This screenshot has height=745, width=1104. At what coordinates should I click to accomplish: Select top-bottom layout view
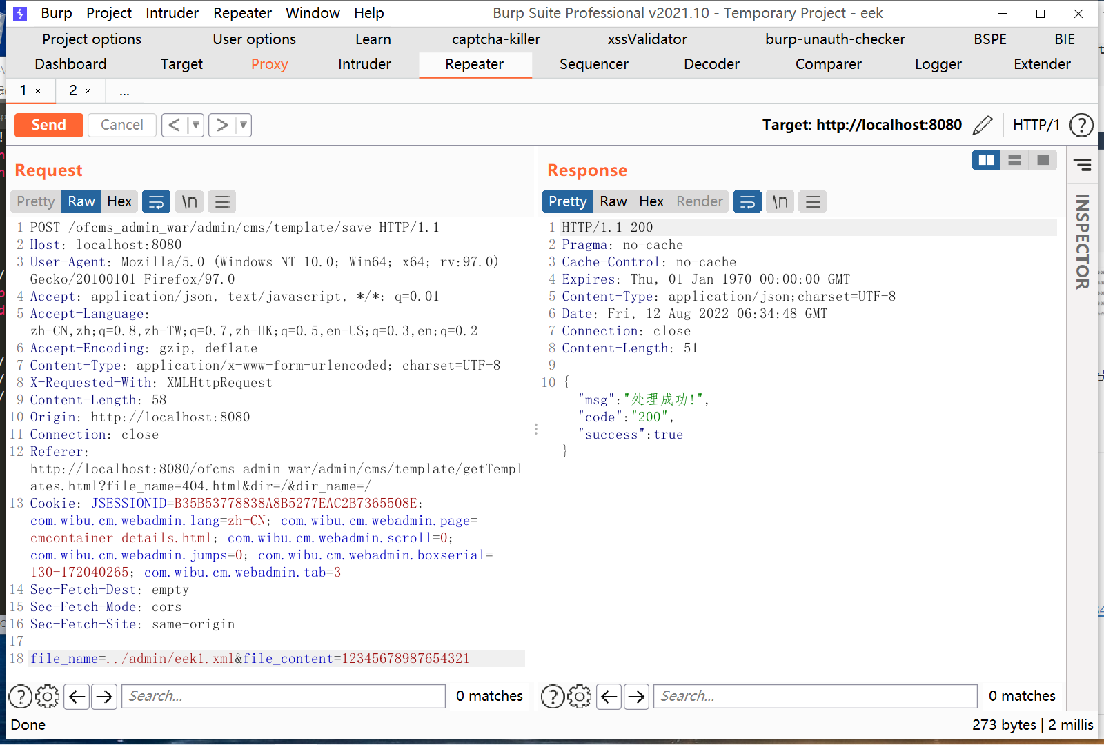[1014, 160]
